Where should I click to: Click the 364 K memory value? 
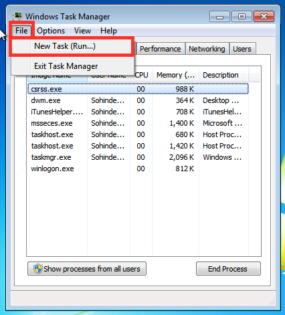[x=185, y=100]
